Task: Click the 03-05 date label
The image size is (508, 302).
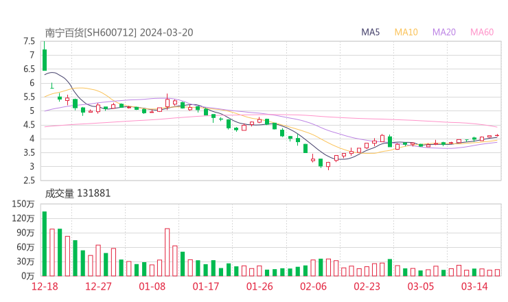Action: coord(421,286)
